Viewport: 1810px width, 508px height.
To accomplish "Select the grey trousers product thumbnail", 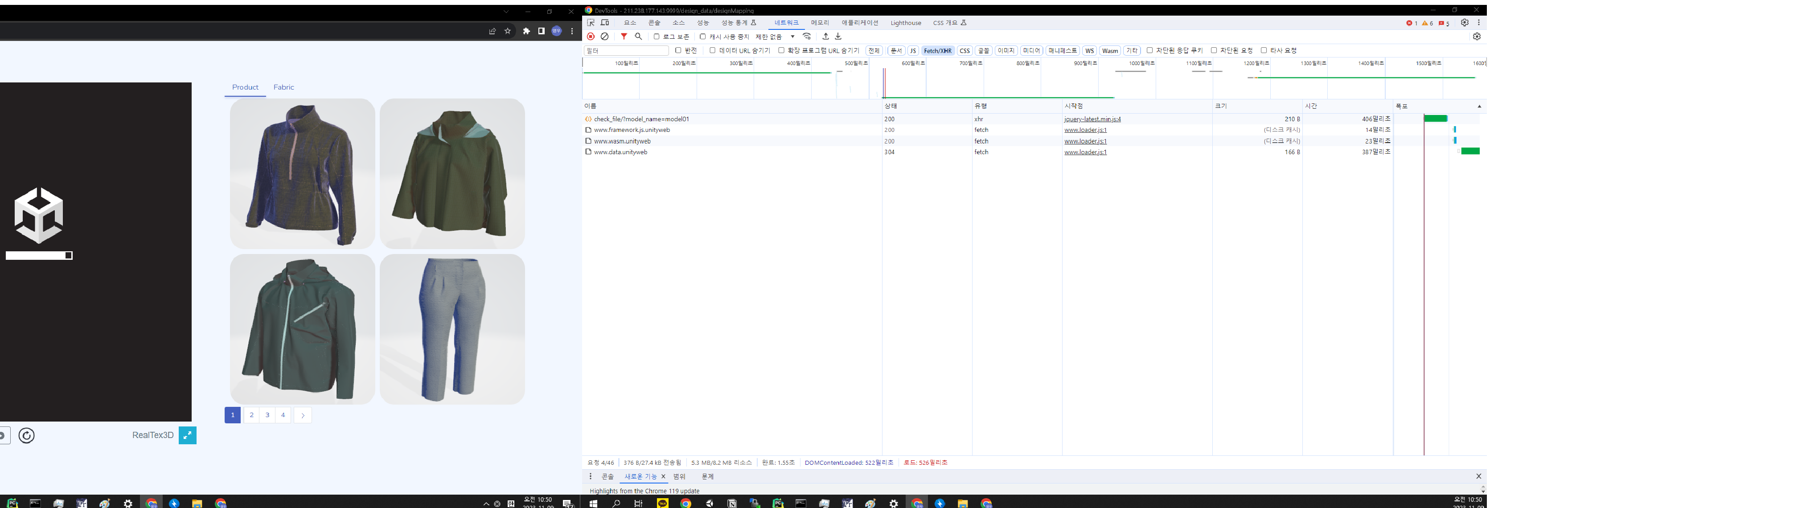I will 452,329.
